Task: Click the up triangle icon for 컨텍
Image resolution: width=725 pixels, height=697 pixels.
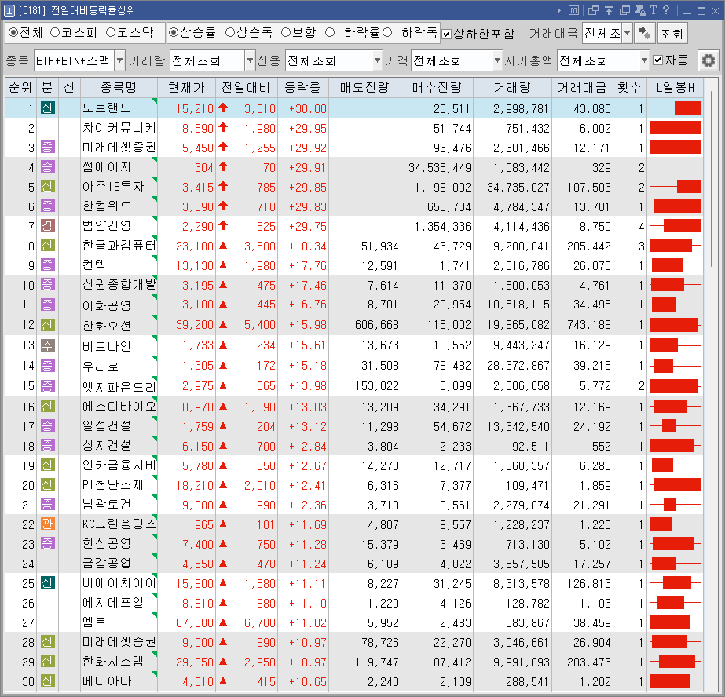Action: coord(223,265)
